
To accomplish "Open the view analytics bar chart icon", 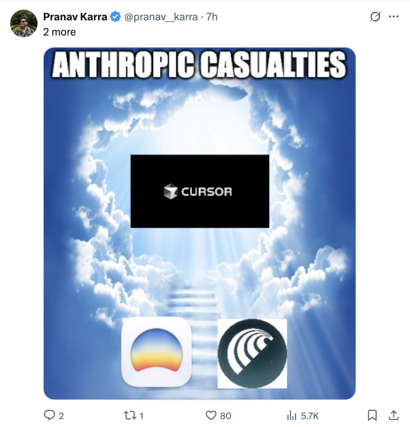I will pos(292,416).
